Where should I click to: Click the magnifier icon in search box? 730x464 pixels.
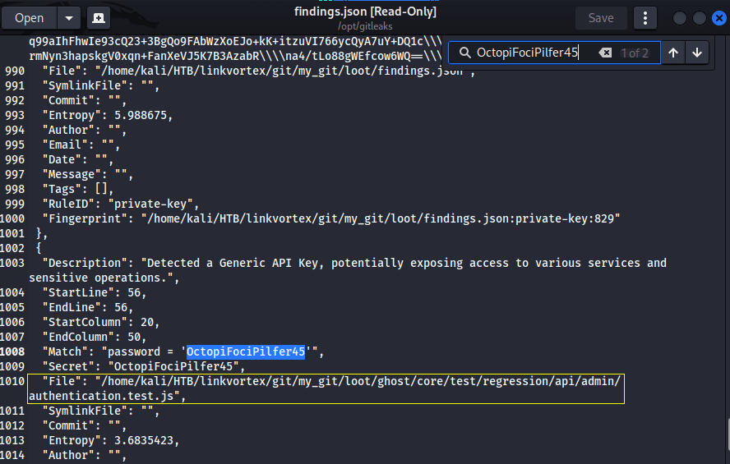464,53
